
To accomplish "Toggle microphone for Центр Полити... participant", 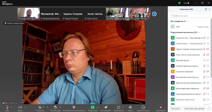I will click(204, 43).
